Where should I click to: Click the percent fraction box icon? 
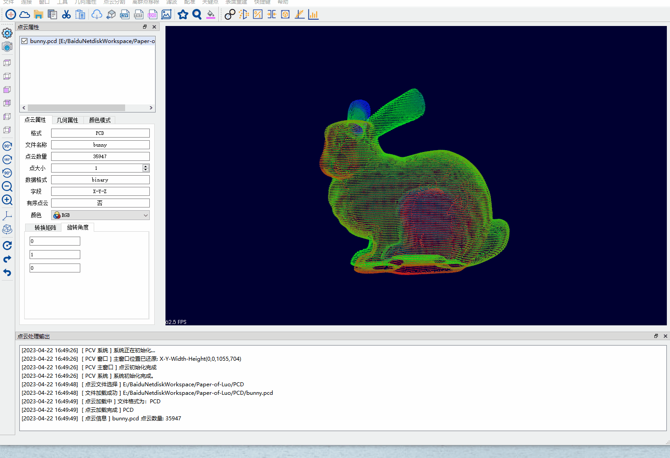pos(258,15)
